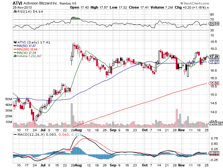Click the 30 oversold level on RSI axis
Viewport: 223px width, 168px height.
212,30
